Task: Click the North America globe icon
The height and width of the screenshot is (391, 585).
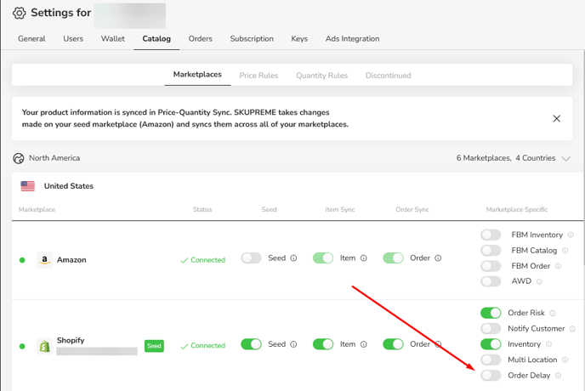Action: pos(19,158)
